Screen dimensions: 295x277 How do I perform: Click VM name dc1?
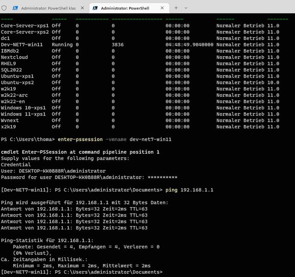5,38
